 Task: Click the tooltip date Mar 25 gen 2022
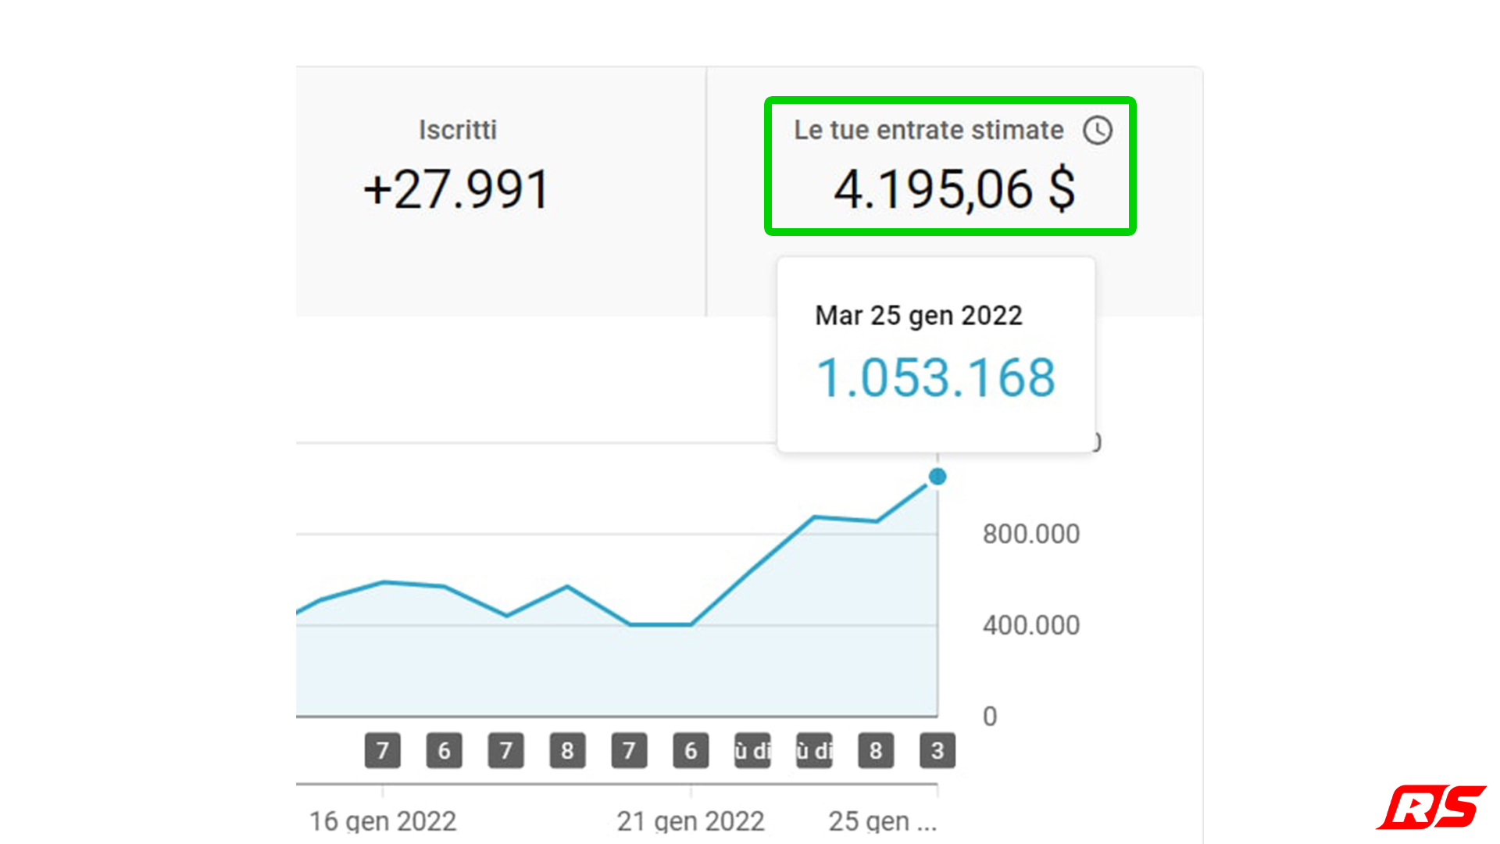click(x=919, y=316)
